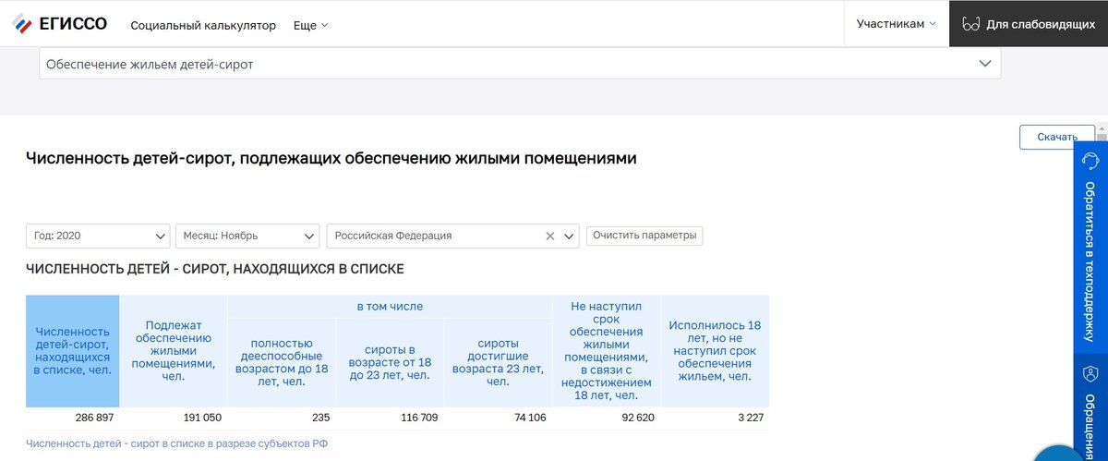Screen dimensions: 1108x461
Task: Clear the Российская Федерация selection with X
Action: 550,236
